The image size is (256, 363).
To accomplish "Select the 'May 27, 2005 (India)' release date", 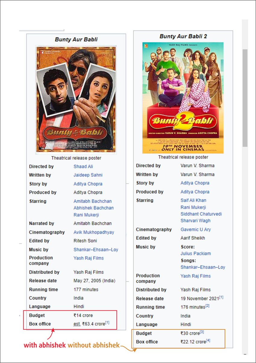I will click(94, 281).
